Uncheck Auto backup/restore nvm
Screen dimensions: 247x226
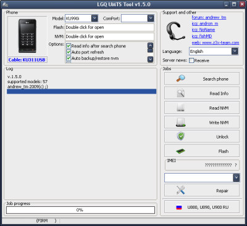[x=69, y=58]
